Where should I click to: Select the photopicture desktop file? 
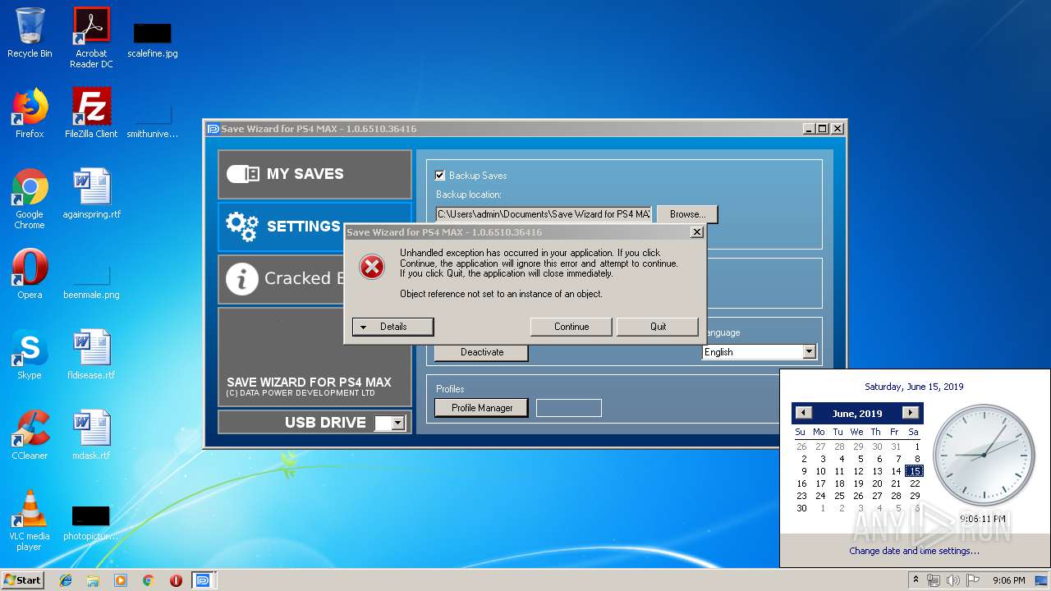[x=91, y=524]
